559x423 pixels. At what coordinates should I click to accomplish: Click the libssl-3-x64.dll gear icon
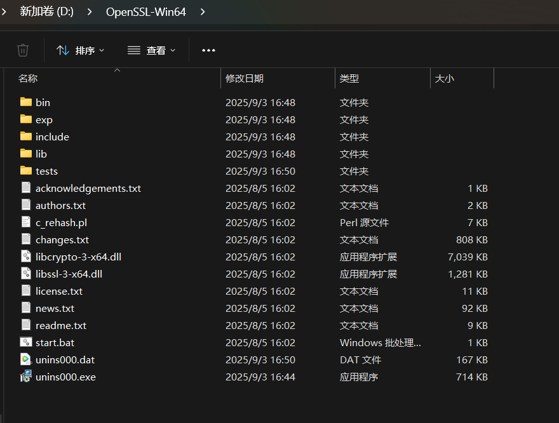(x=25, y=273)
